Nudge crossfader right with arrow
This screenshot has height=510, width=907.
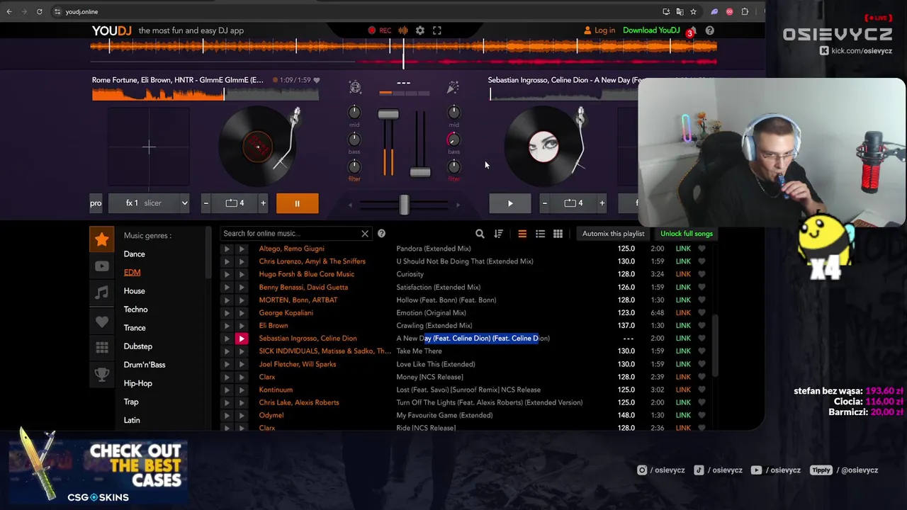(x=458, y=205)
